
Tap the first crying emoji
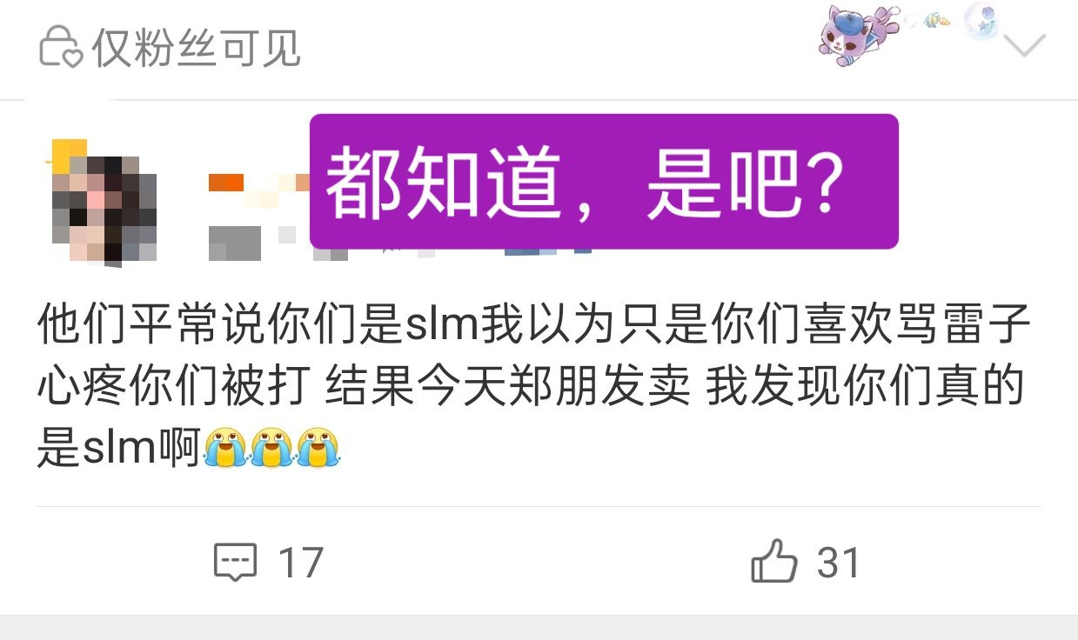click(225, 447)
